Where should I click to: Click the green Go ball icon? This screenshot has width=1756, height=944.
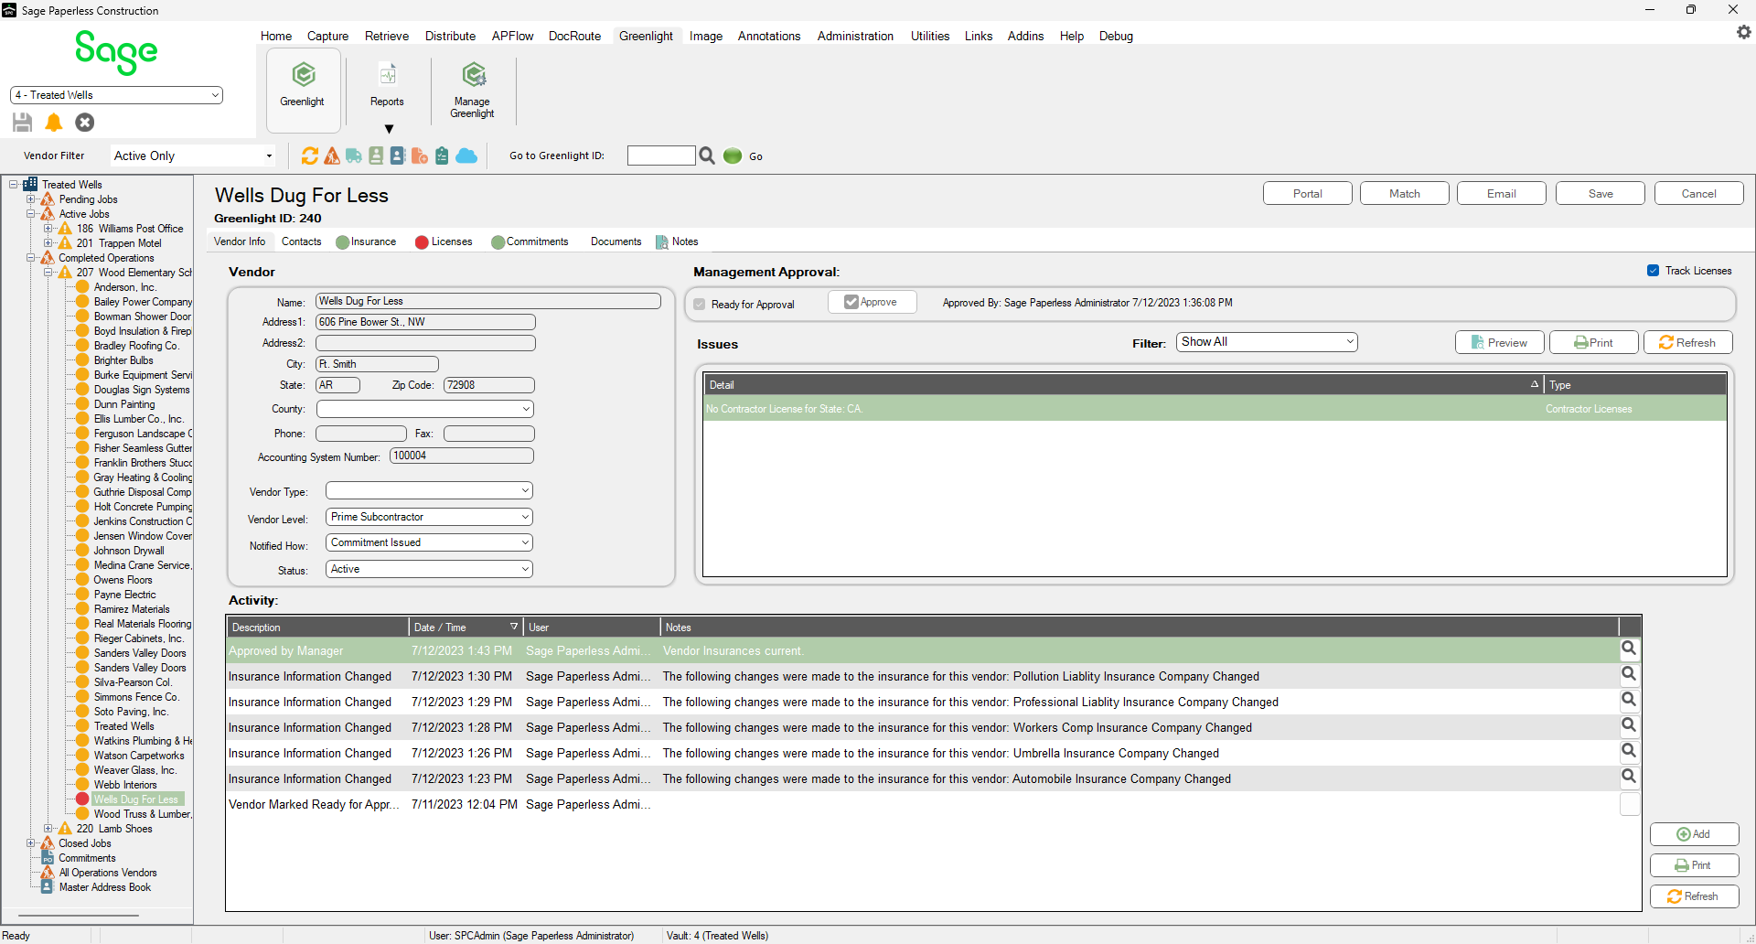coord(733,156)
